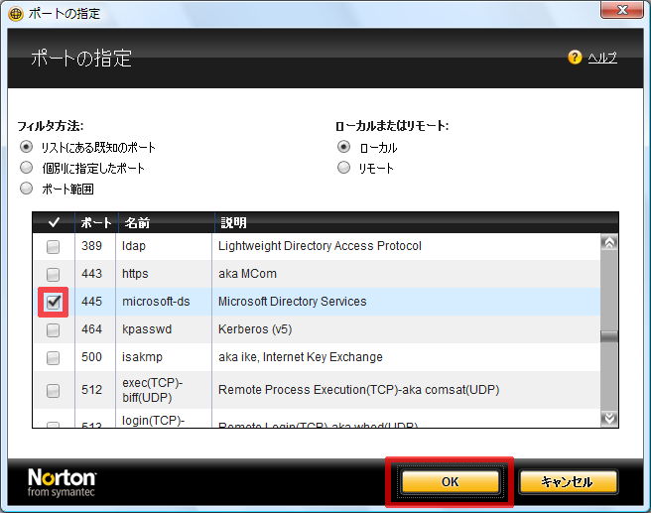Select ポート範囲 radio option
The width and height of the screenshot is (651, 513).
pos(27,189)
